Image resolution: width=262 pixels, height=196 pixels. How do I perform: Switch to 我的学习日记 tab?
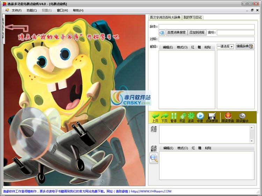(192, 17)
